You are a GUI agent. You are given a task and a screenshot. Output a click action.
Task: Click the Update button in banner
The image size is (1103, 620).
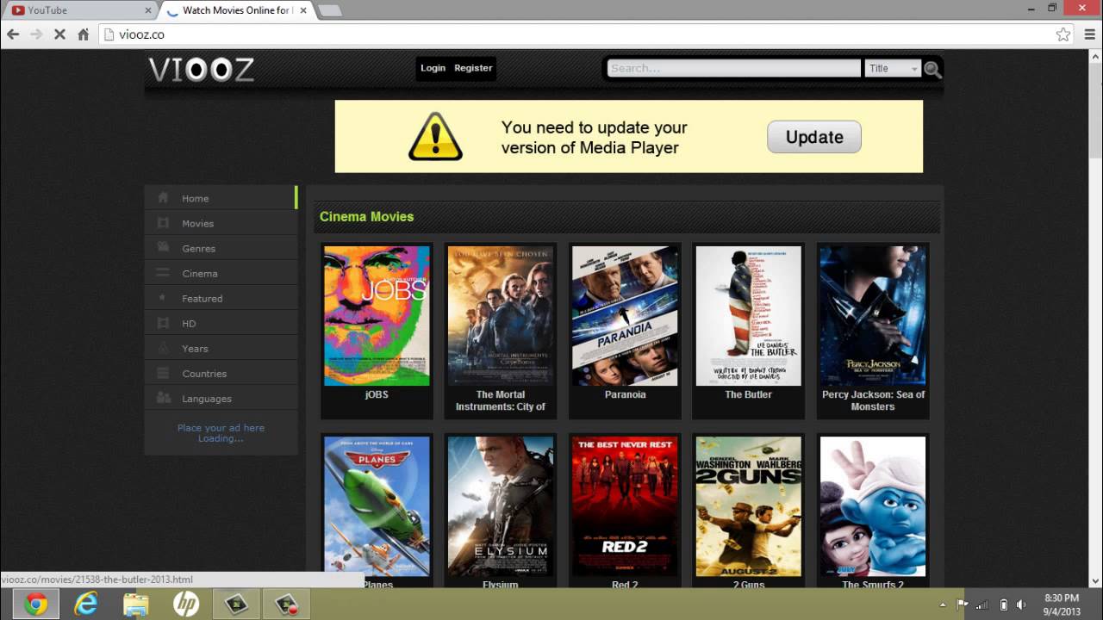pos(814,137)
